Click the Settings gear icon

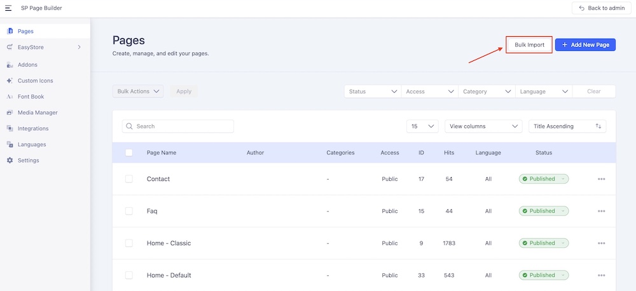[x=10, y=160]
